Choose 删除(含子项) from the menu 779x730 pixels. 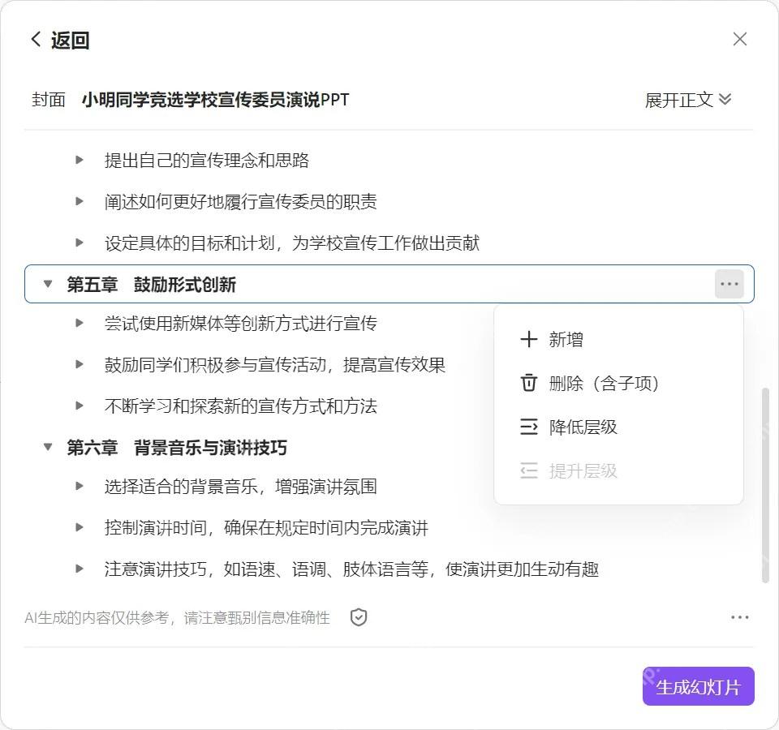click(x=618, y=383)
